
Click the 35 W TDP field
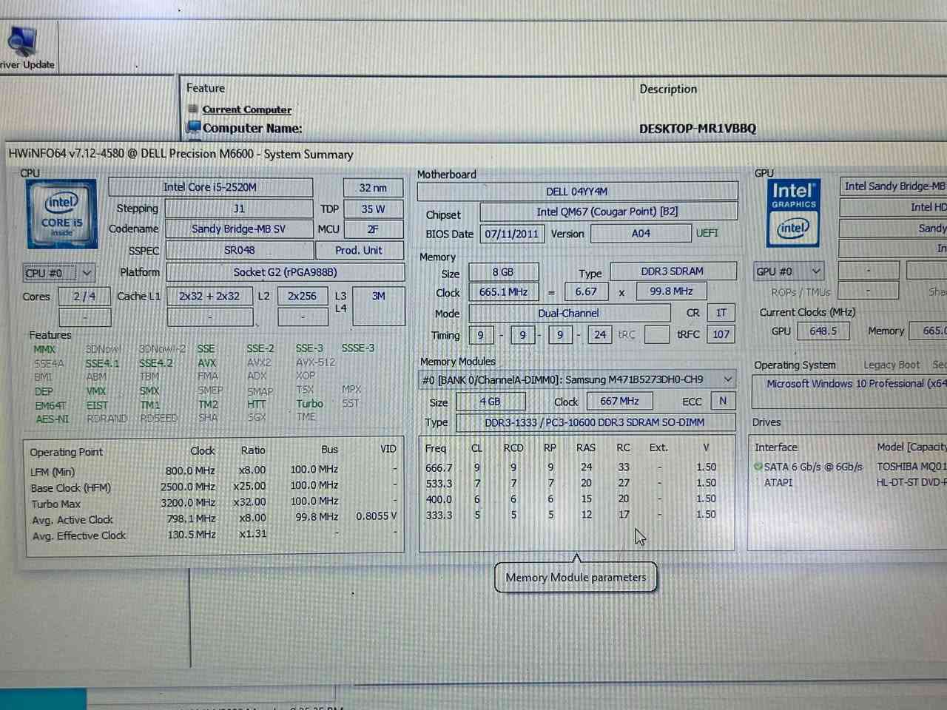coord(373,209)
